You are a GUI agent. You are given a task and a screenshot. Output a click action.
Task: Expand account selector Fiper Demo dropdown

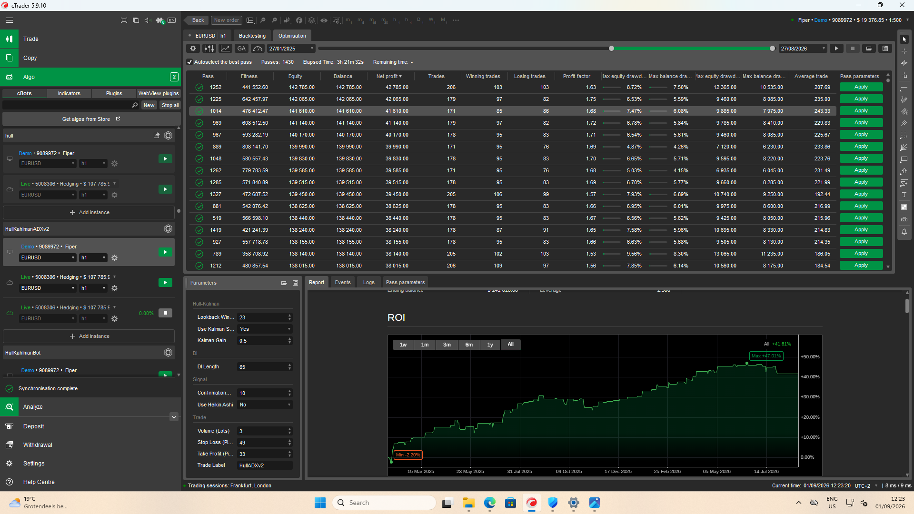tap(907, 20)
